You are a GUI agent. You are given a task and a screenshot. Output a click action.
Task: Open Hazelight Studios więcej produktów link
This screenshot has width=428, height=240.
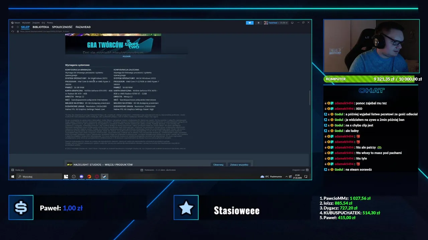pos(103,165)
